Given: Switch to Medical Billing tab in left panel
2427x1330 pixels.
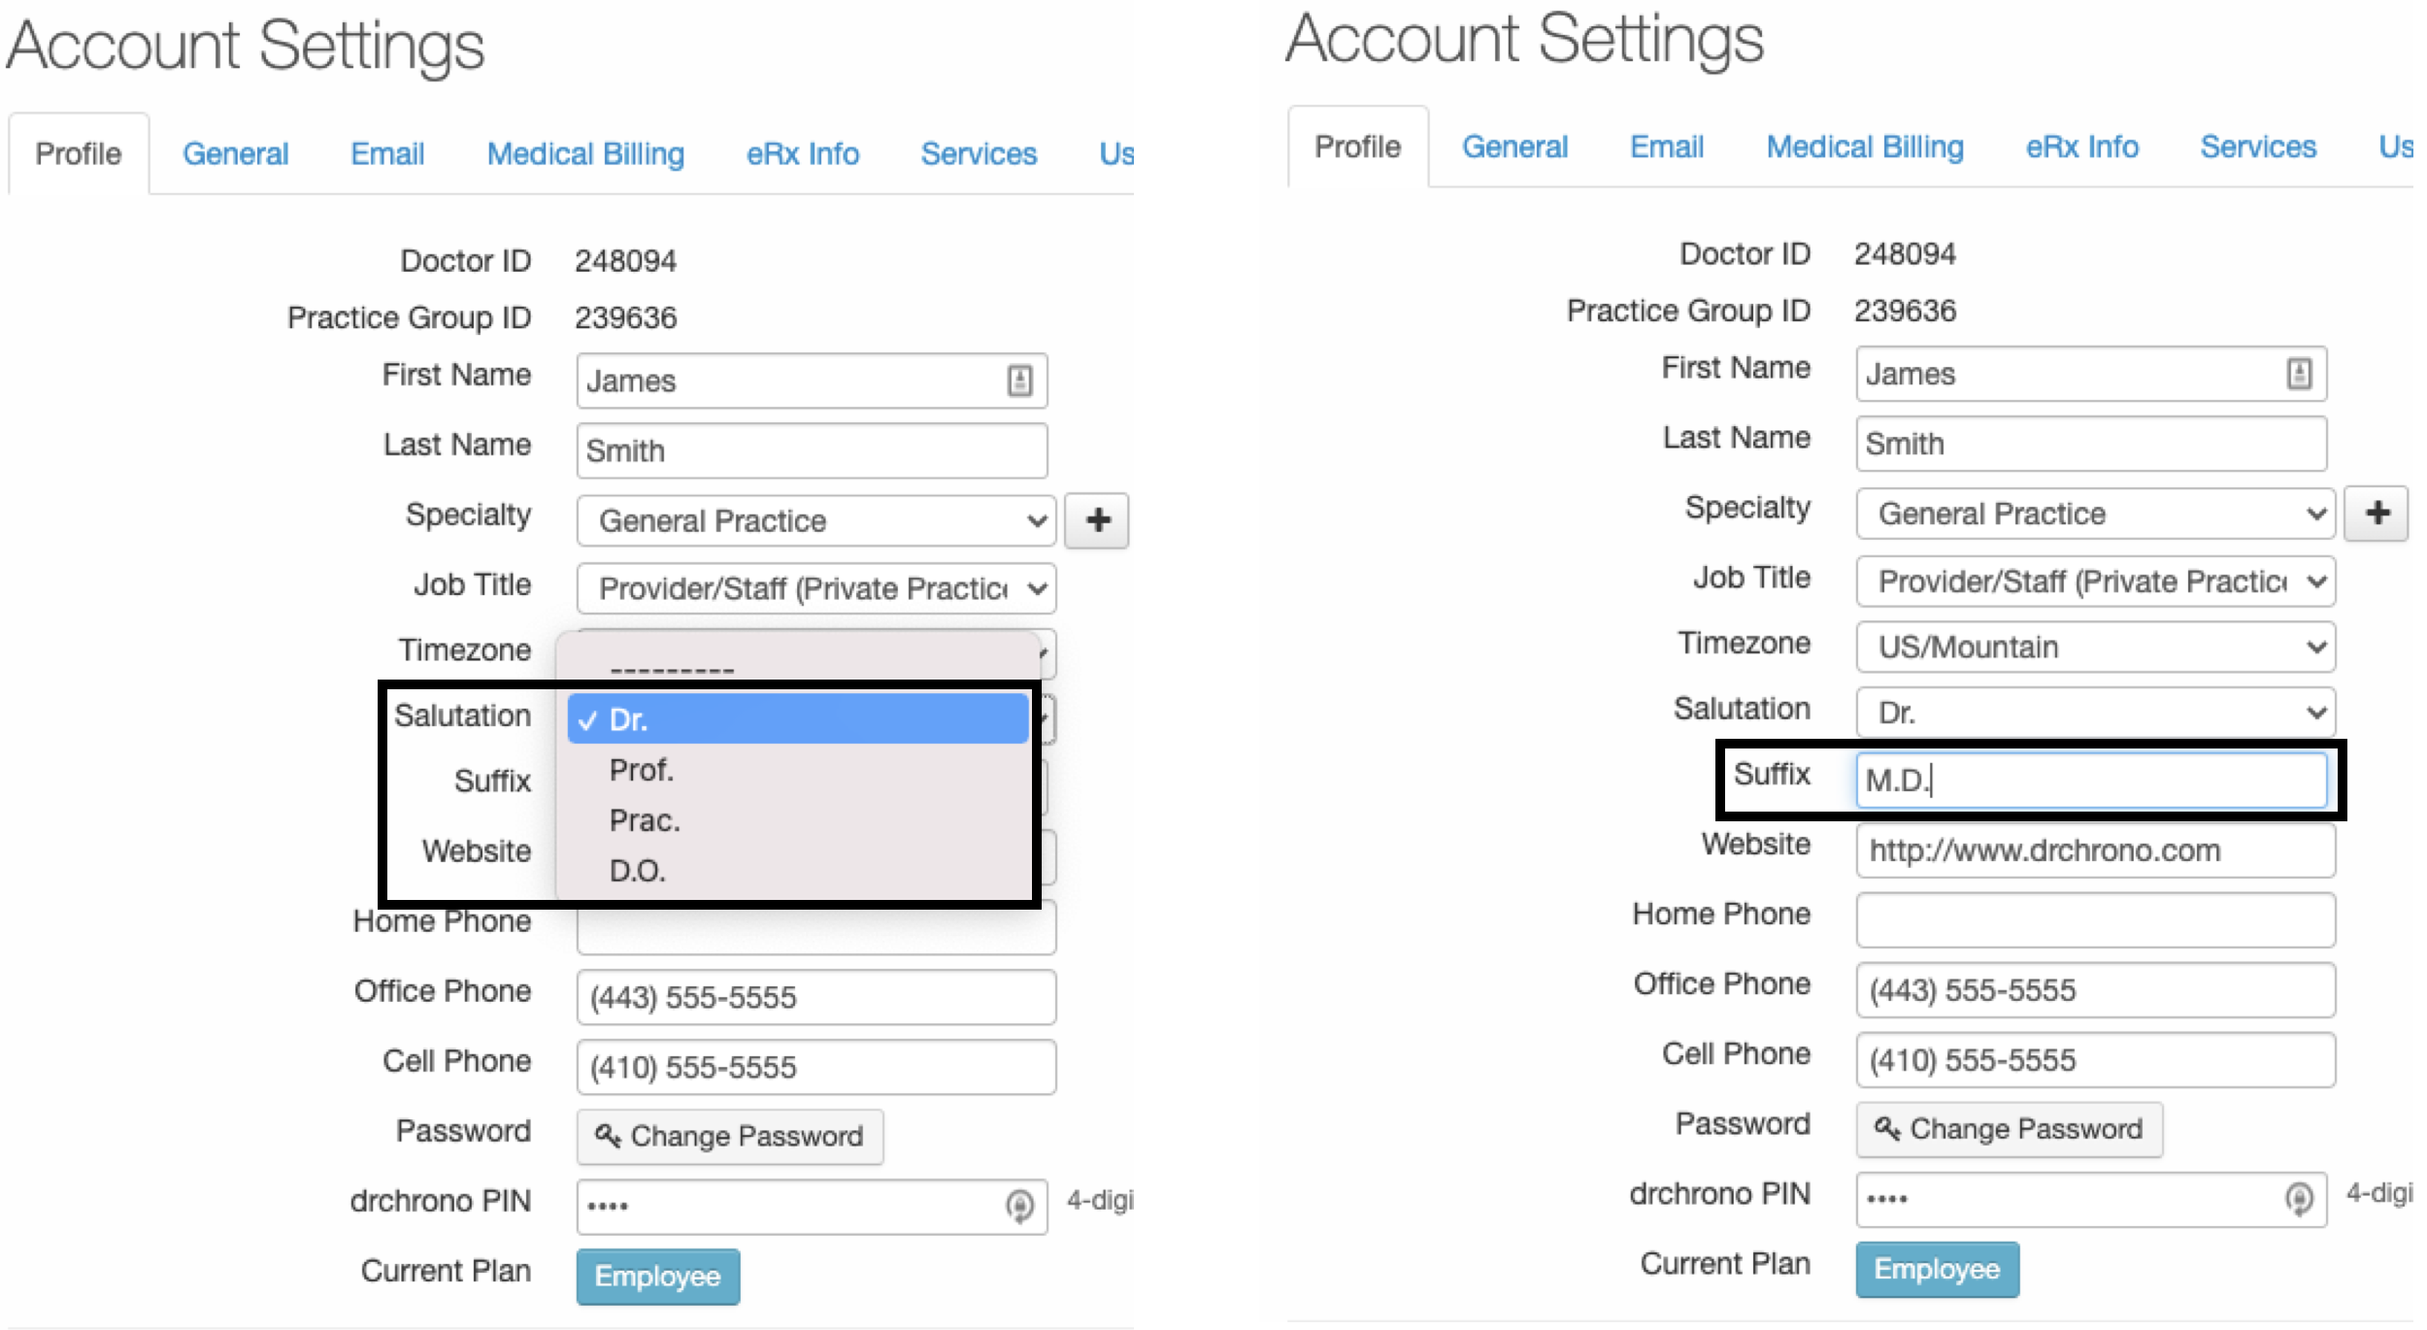Looking at the screenshot, I should tap(585, 153).
